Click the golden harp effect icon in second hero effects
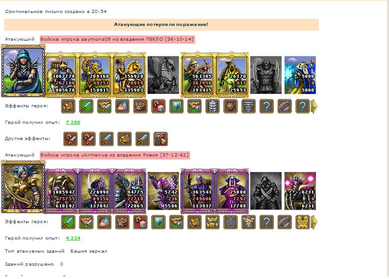The height and width of the screenshot is (279, 389). pyautogui.click(x=303, y=222)
